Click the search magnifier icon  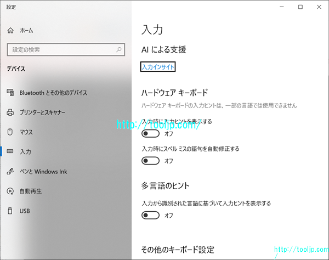coord(119,49)
